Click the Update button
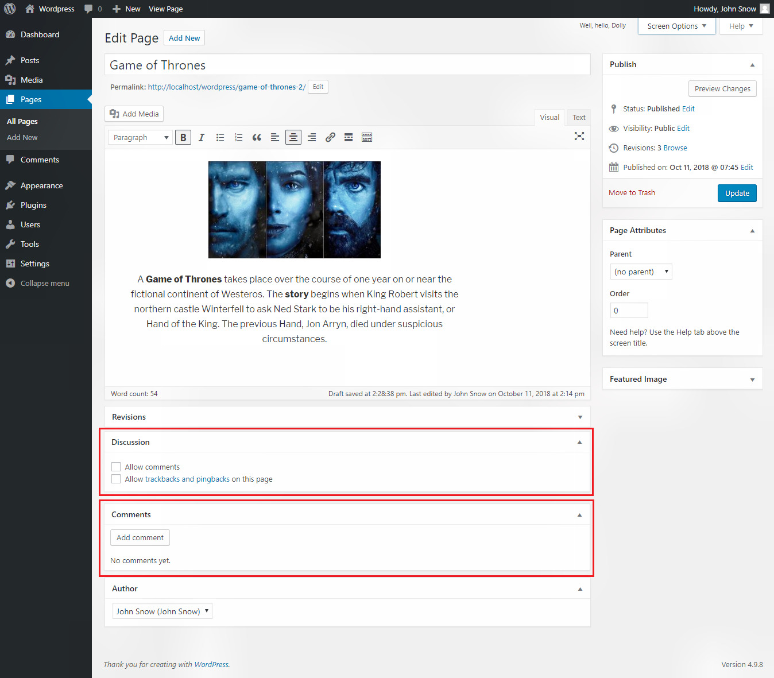774x678 pixels. point(737,193)
